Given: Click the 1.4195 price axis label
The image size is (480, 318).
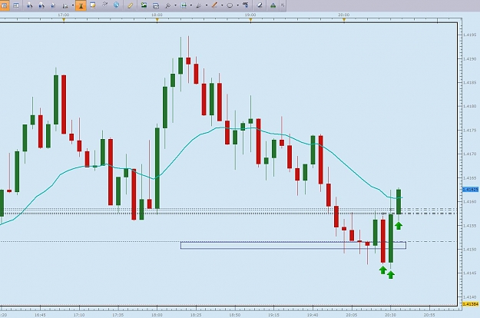Looking at the screenshot, I should (469, 35).
